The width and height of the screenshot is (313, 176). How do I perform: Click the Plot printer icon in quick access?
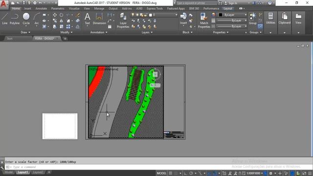pyautogui.click(x=35, y=3)
